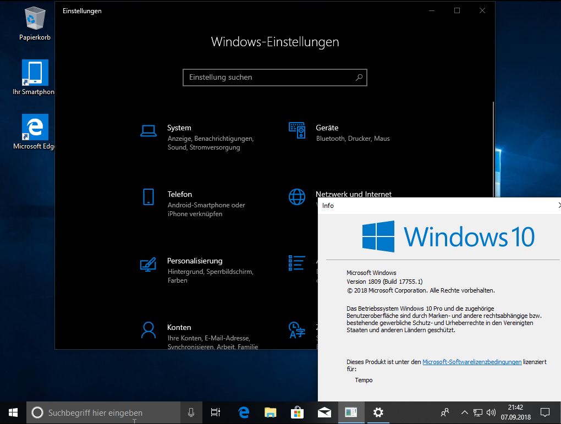Click the Cortana circle icon
The height and width of the screenshot is (424, 561).
coord(37,412)
